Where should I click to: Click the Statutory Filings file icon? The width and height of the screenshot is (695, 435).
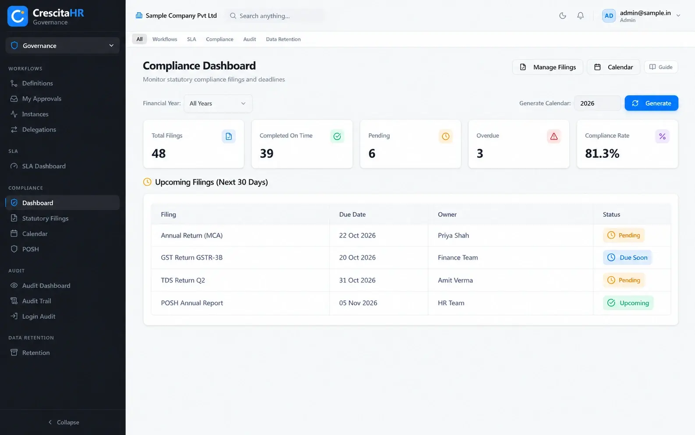pyautogui.click(x=14, y=218)
